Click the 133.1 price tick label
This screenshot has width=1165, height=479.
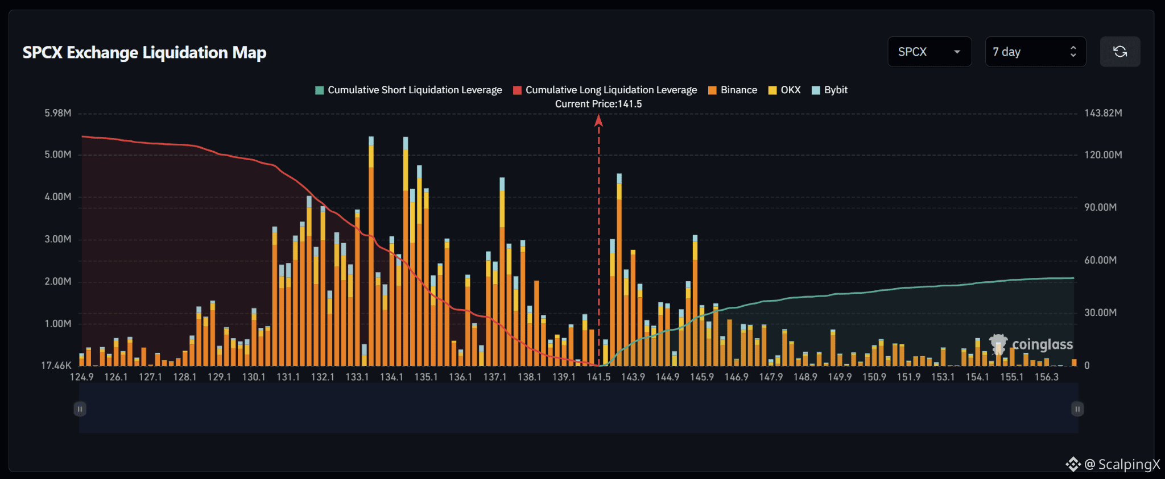coord(357,377)
